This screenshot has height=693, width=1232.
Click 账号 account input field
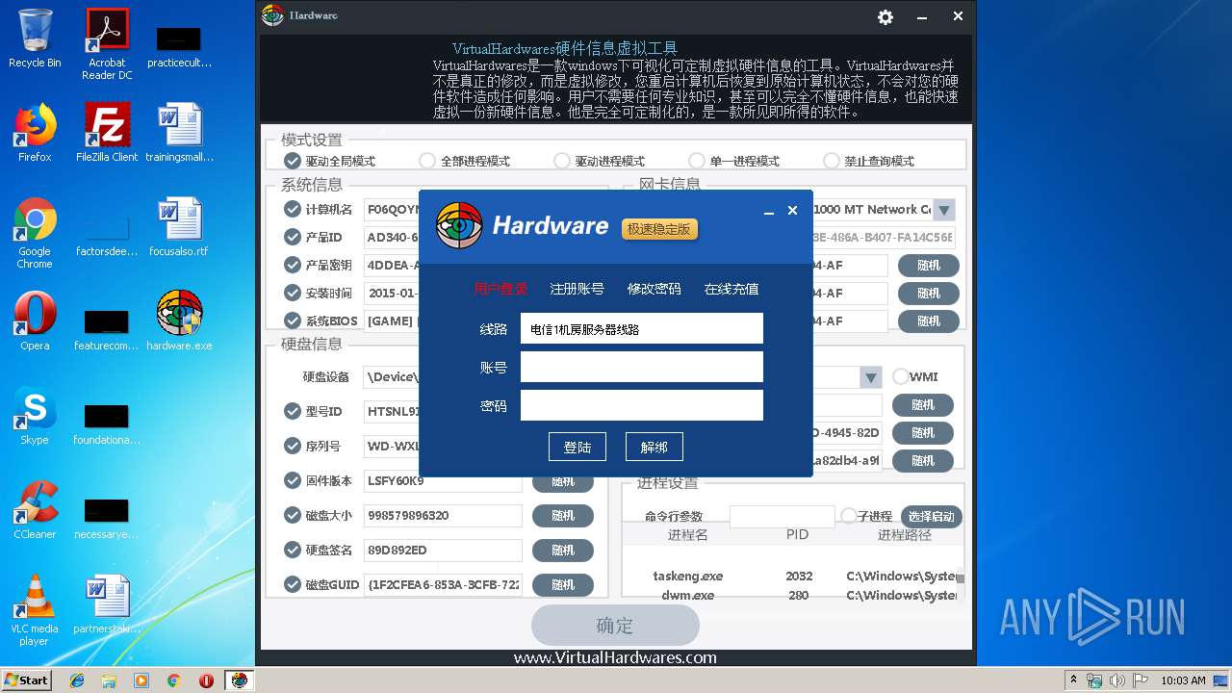[642, 367]
